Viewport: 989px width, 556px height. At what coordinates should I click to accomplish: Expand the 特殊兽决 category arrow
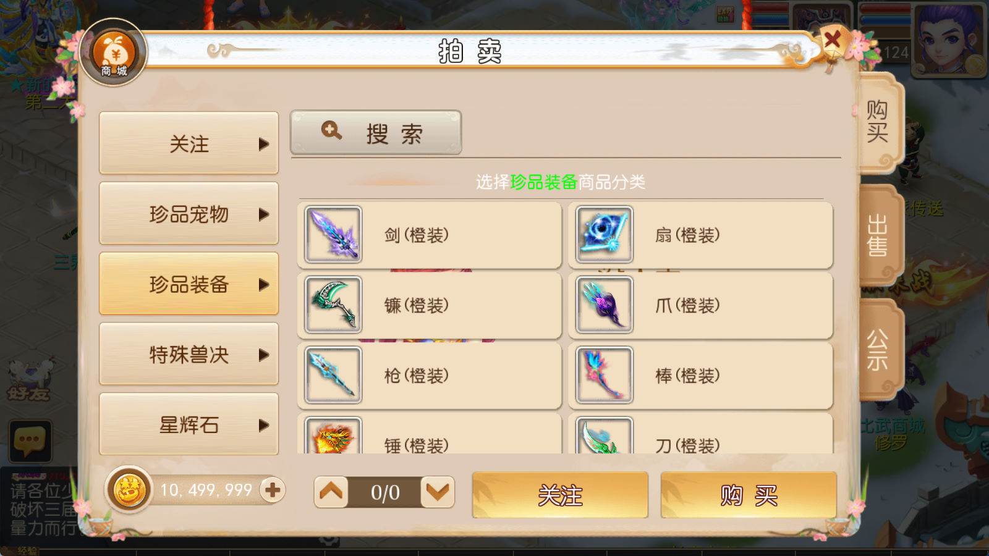coord(264,355)
